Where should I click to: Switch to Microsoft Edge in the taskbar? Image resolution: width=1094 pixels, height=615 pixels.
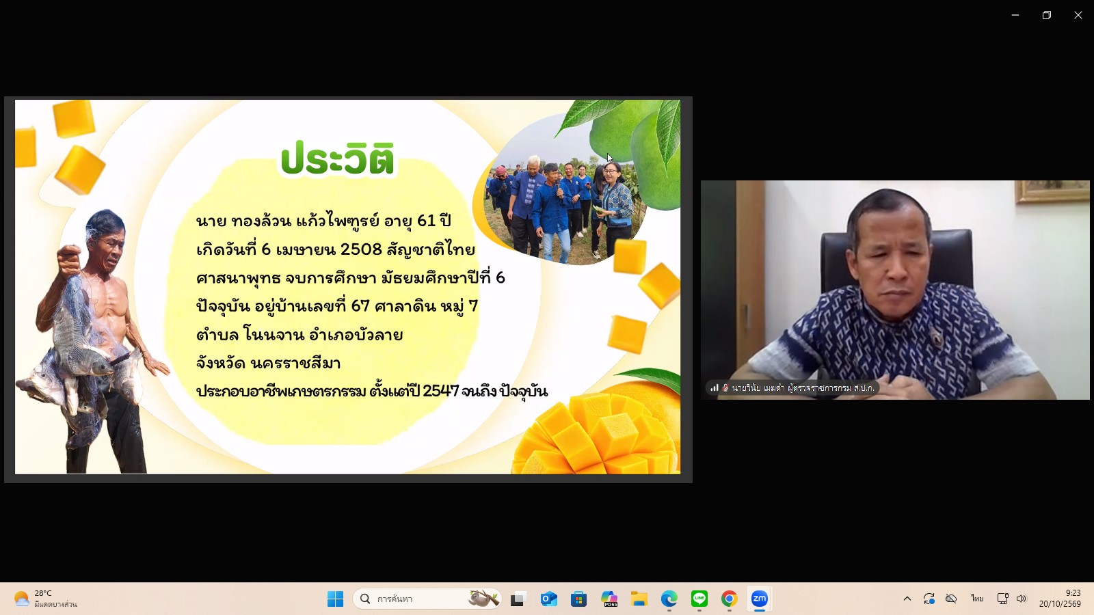pyautogui.click(x=669, y=599)
